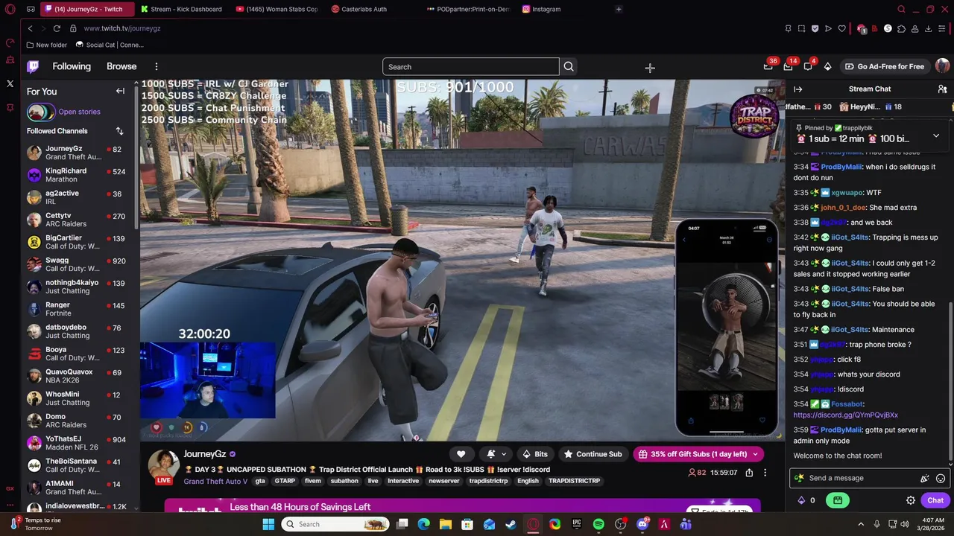Image resolution: width=954 pixels, height=536 pixels.
Task: Open emote picker in chat
Action: click(941, 479)
